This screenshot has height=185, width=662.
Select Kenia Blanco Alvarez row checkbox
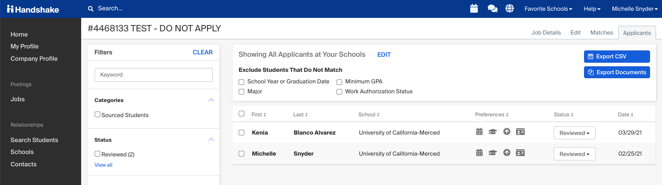[241, 133]
